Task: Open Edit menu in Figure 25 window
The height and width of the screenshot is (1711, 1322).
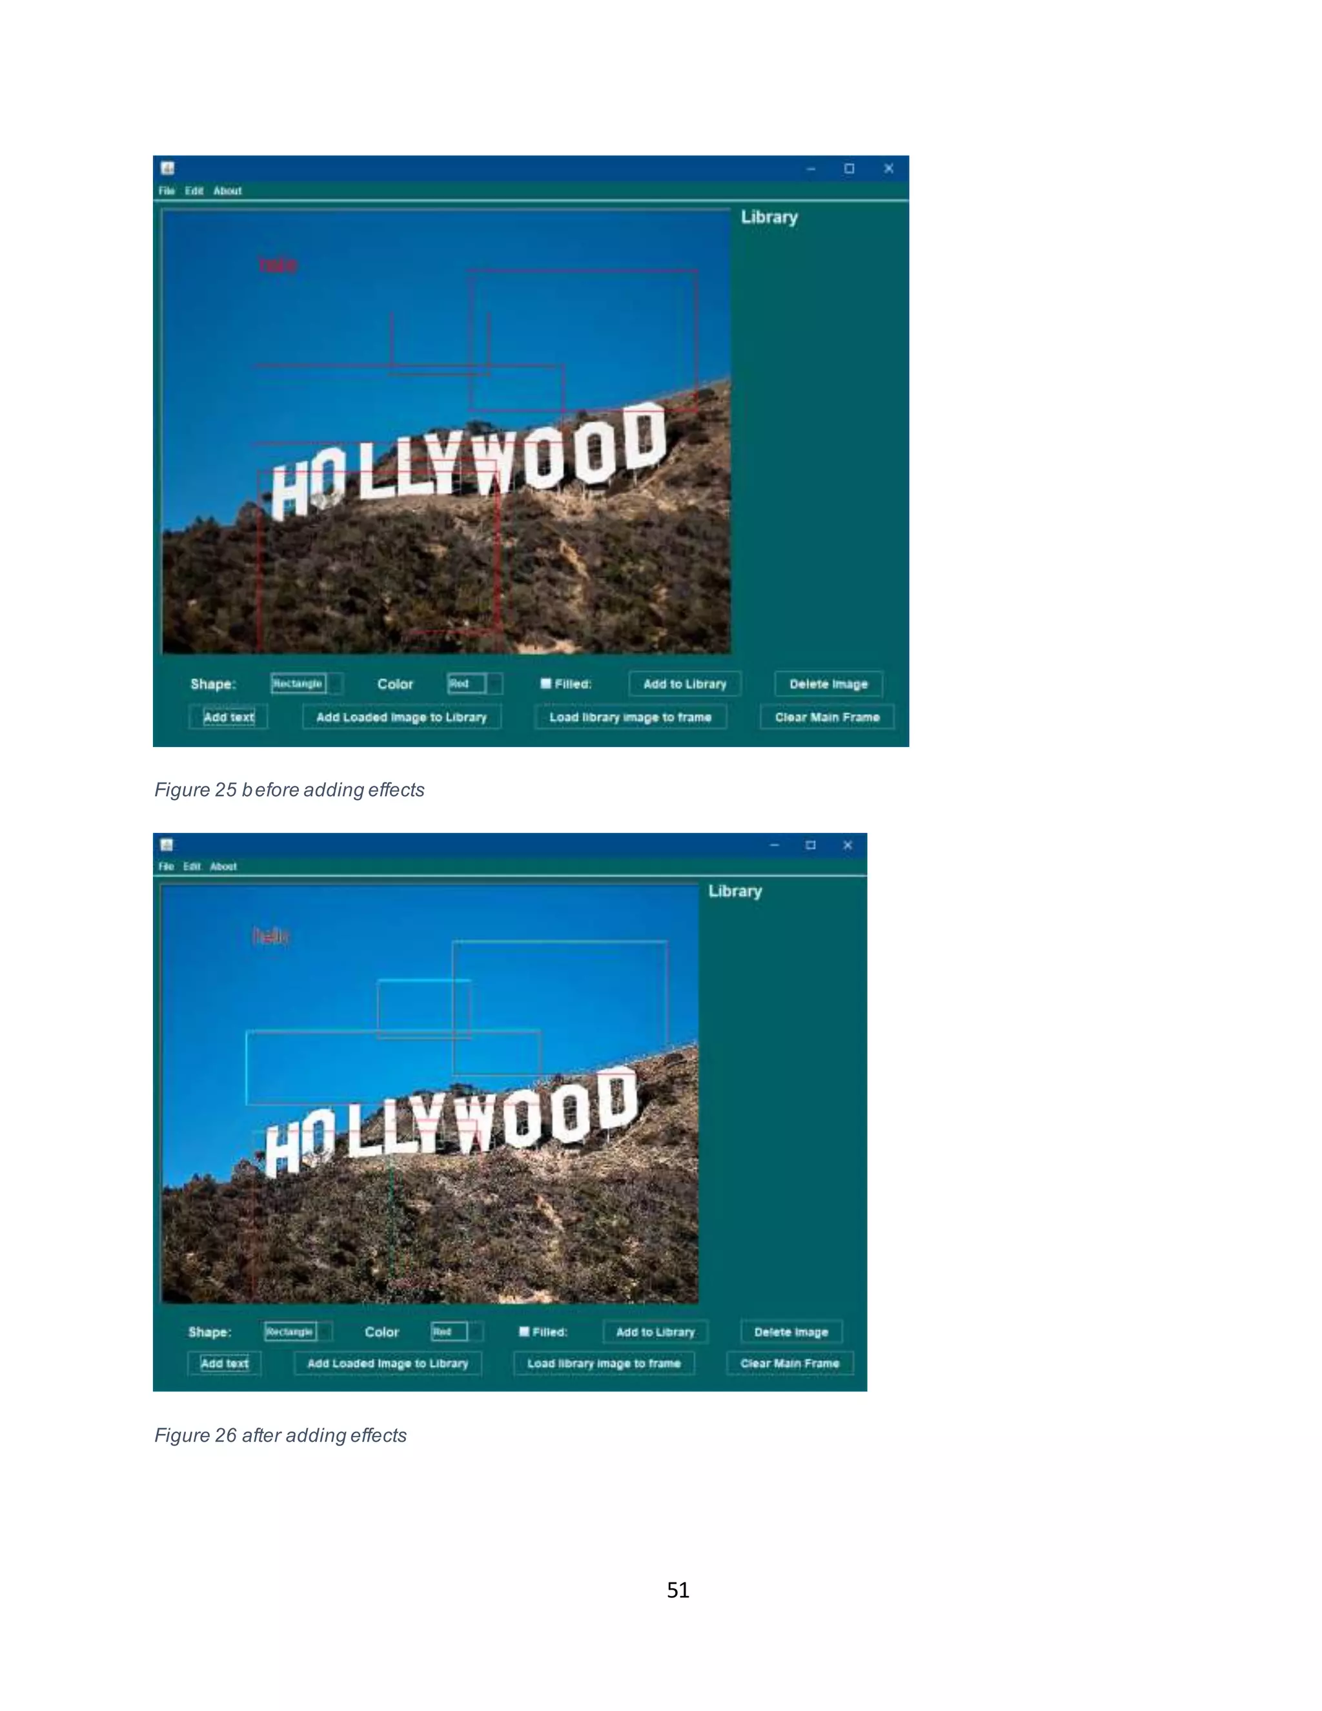Action: click(x=194, y=191)
